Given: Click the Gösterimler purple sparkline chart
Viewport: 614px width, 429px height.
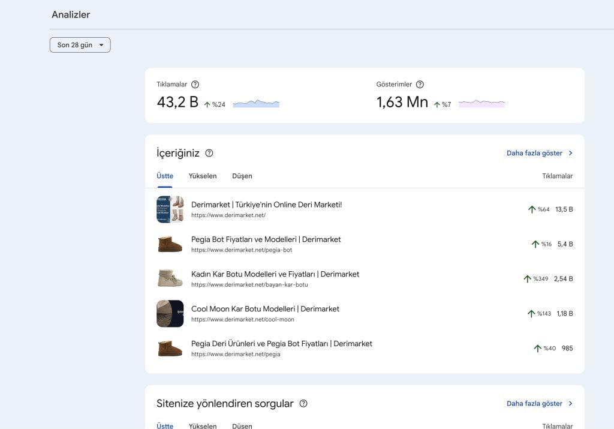Looking at the screenshot, I should (481, 104).
